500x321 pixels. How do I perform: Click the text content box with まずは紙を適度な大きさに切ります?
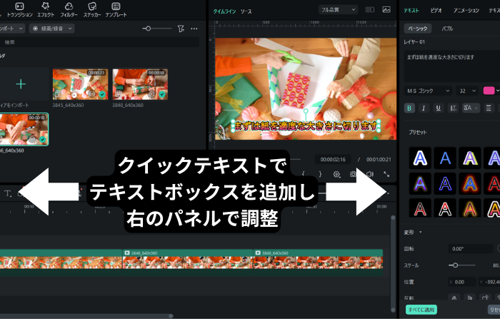(452, 66)
